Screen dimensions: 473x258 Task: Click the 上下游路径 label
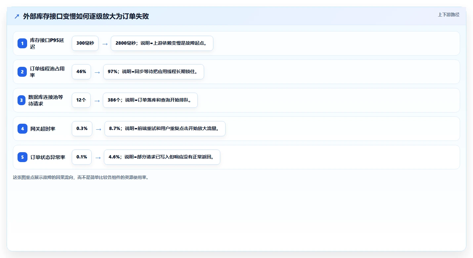(449, 15)
